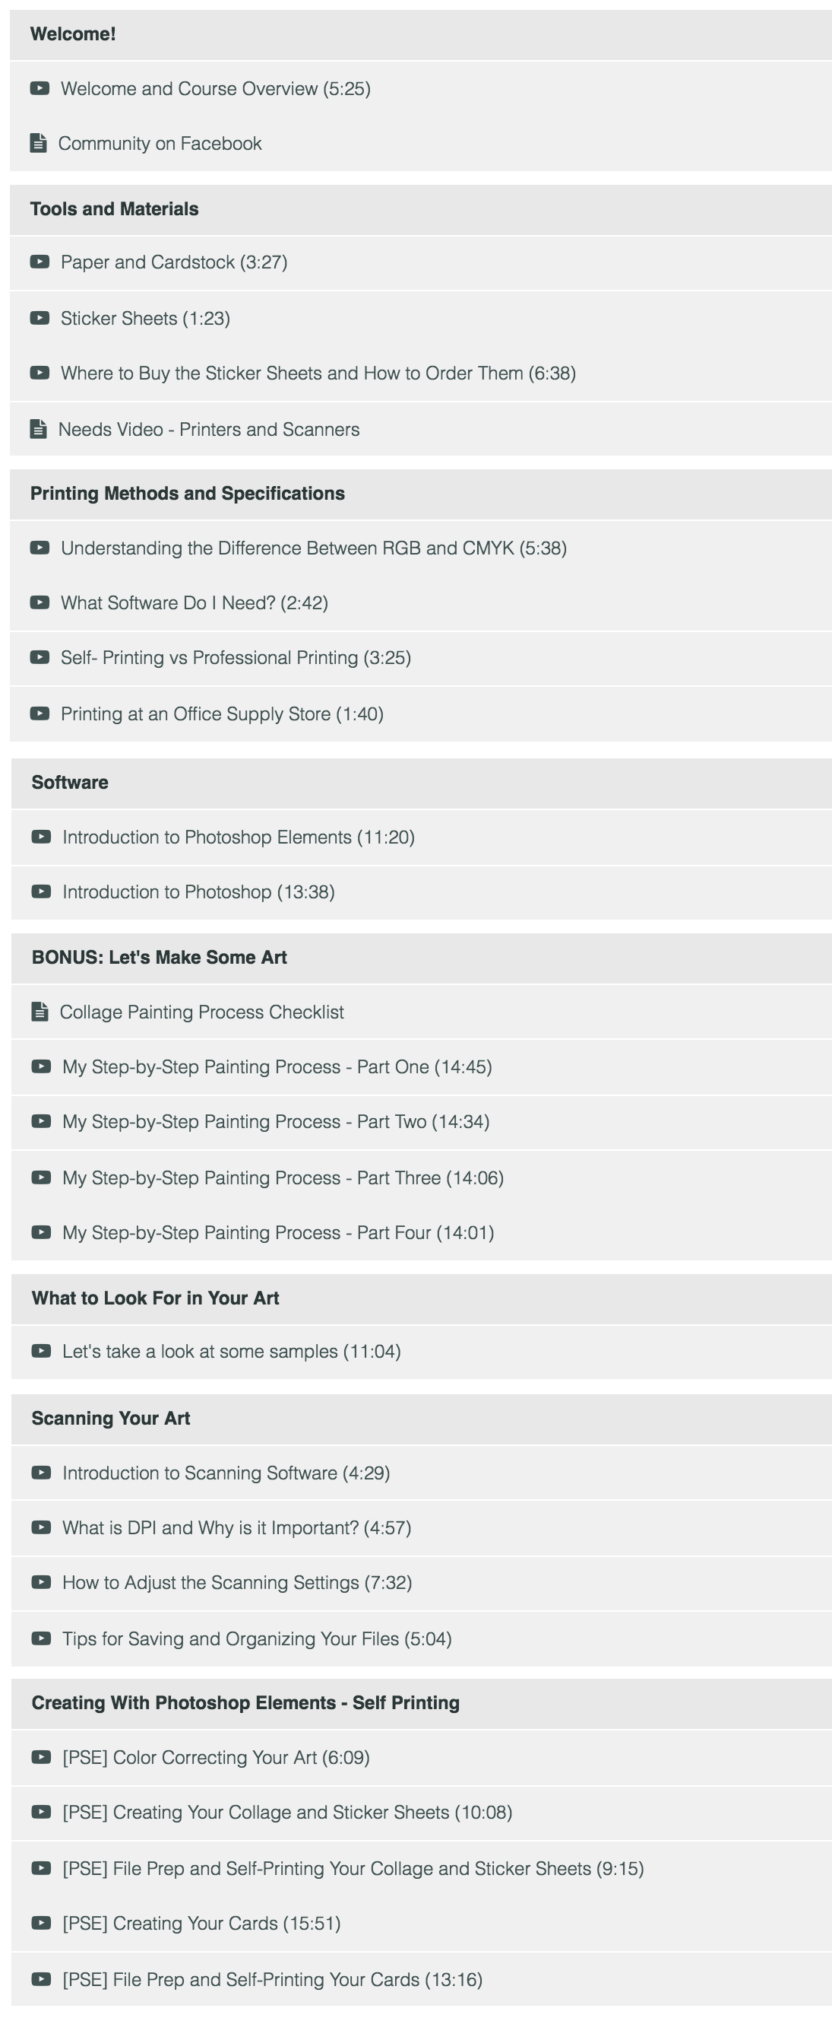Open Printing at an Office Supply Store lesson
This screenshot has width=832, height=2018.
420,714
